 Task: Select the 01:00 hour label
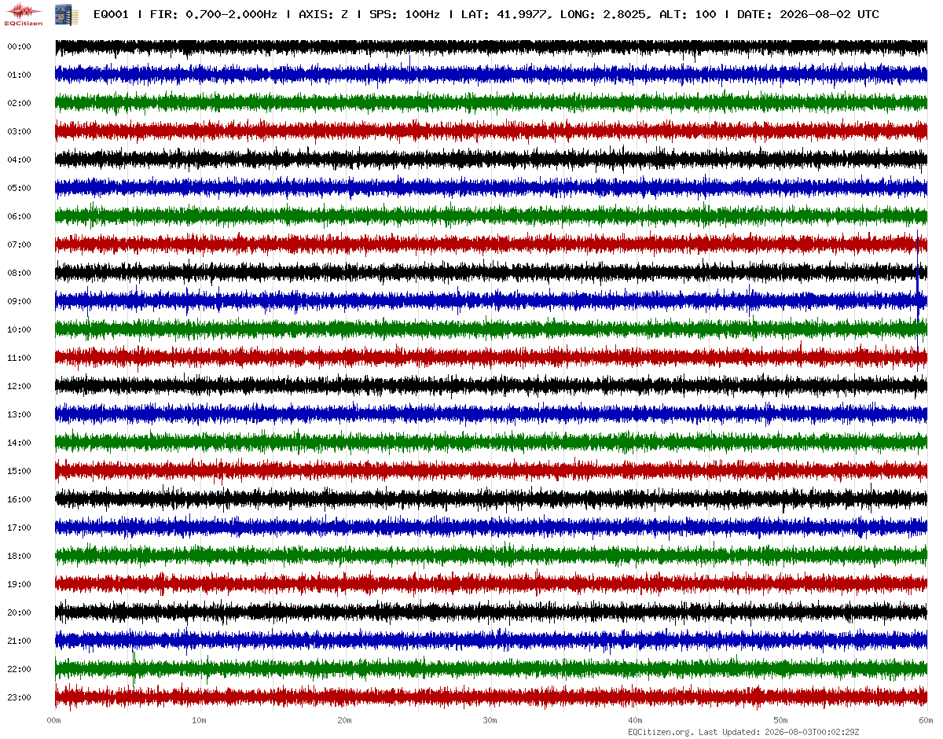19,75
